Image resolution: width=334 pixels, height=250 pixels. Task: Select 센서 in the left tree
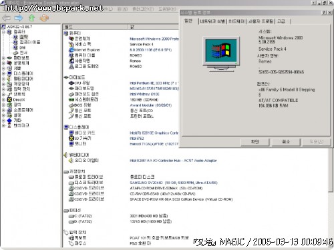coord(23,53)
